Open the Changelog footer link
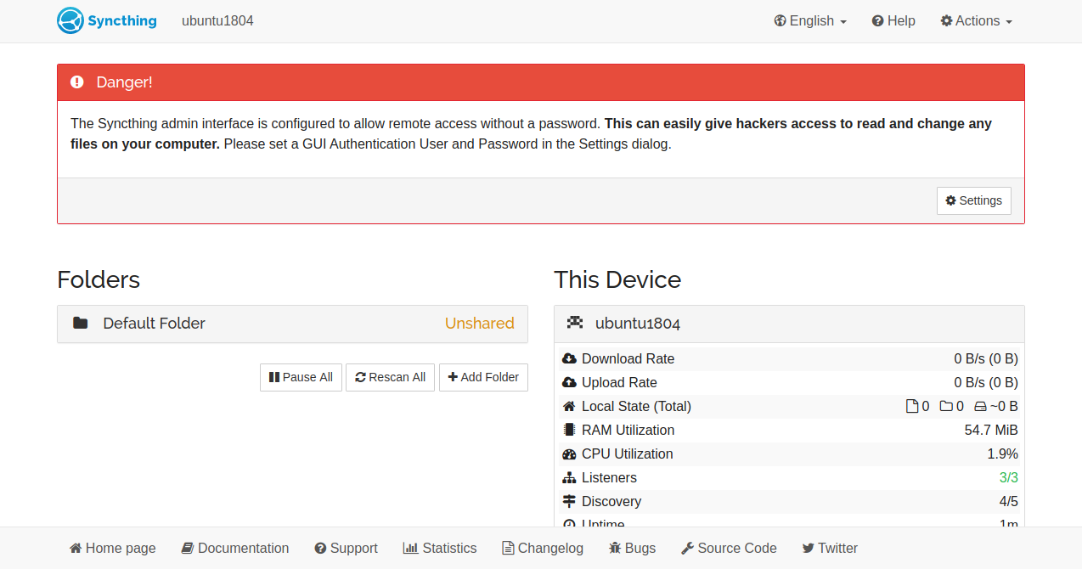Viewport: 1082px width, 569px height. tap(543, 549)
